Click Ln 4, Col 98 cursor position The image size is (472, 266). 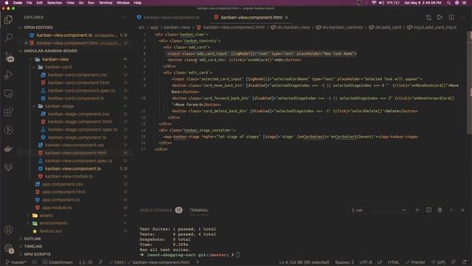(x=304, y=262)
